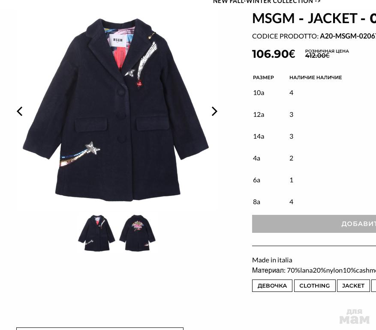
Task: Open the Clothing category tag
Action: [x=315, y=285]
